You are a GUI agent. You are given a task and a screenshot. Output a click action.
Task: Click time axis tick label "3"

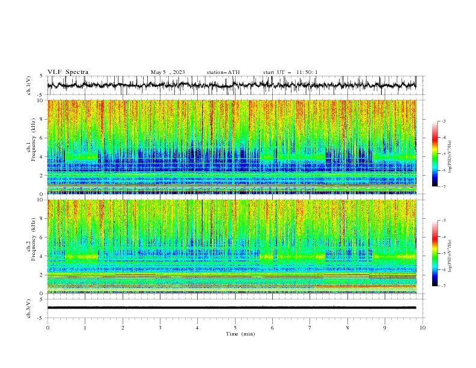(x=160, y=328)
